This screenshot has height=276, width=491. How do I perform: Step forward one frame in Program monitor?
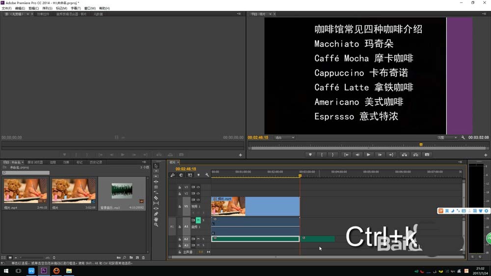coord(380,155)
